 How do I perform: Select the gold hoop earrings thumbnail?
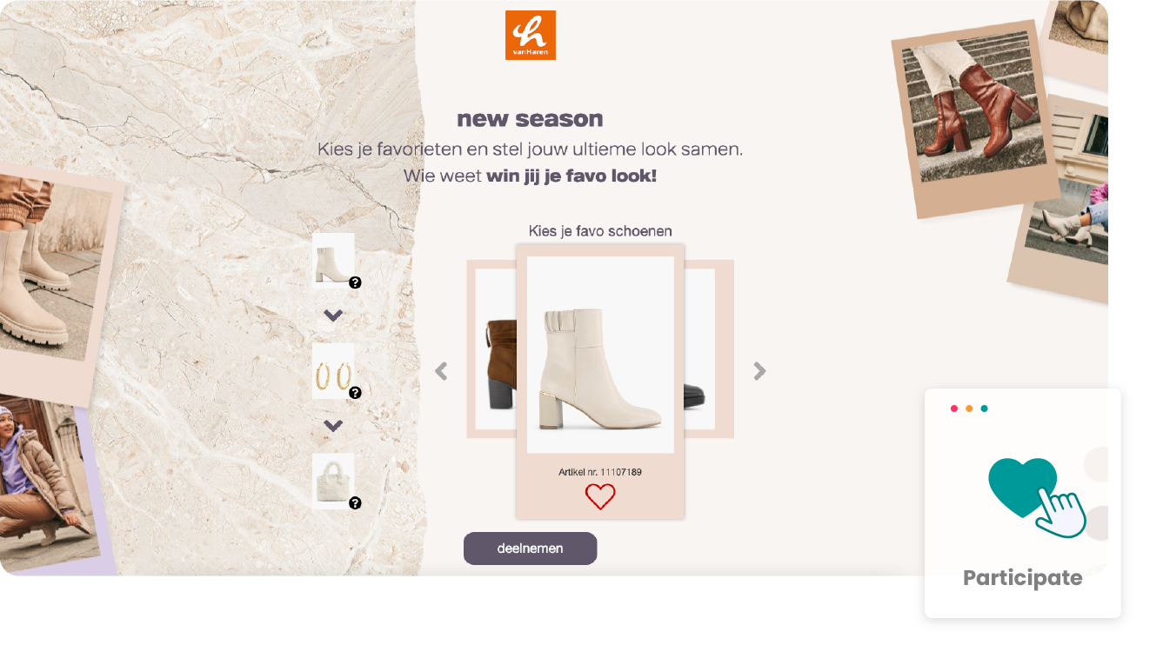333,371
